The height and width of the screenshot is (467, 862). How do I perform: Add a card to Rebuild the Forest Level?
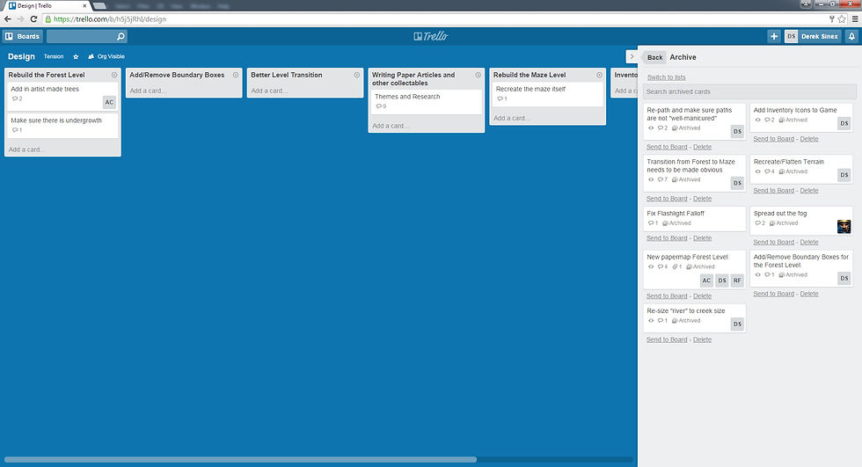tap(26, 150)
